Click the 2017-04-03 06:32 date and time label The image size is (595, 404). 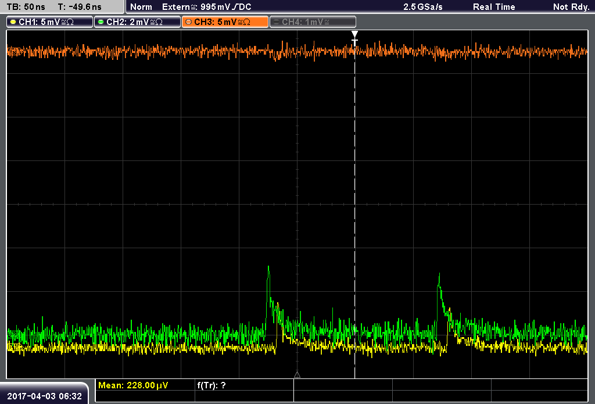tap(44, 396)
